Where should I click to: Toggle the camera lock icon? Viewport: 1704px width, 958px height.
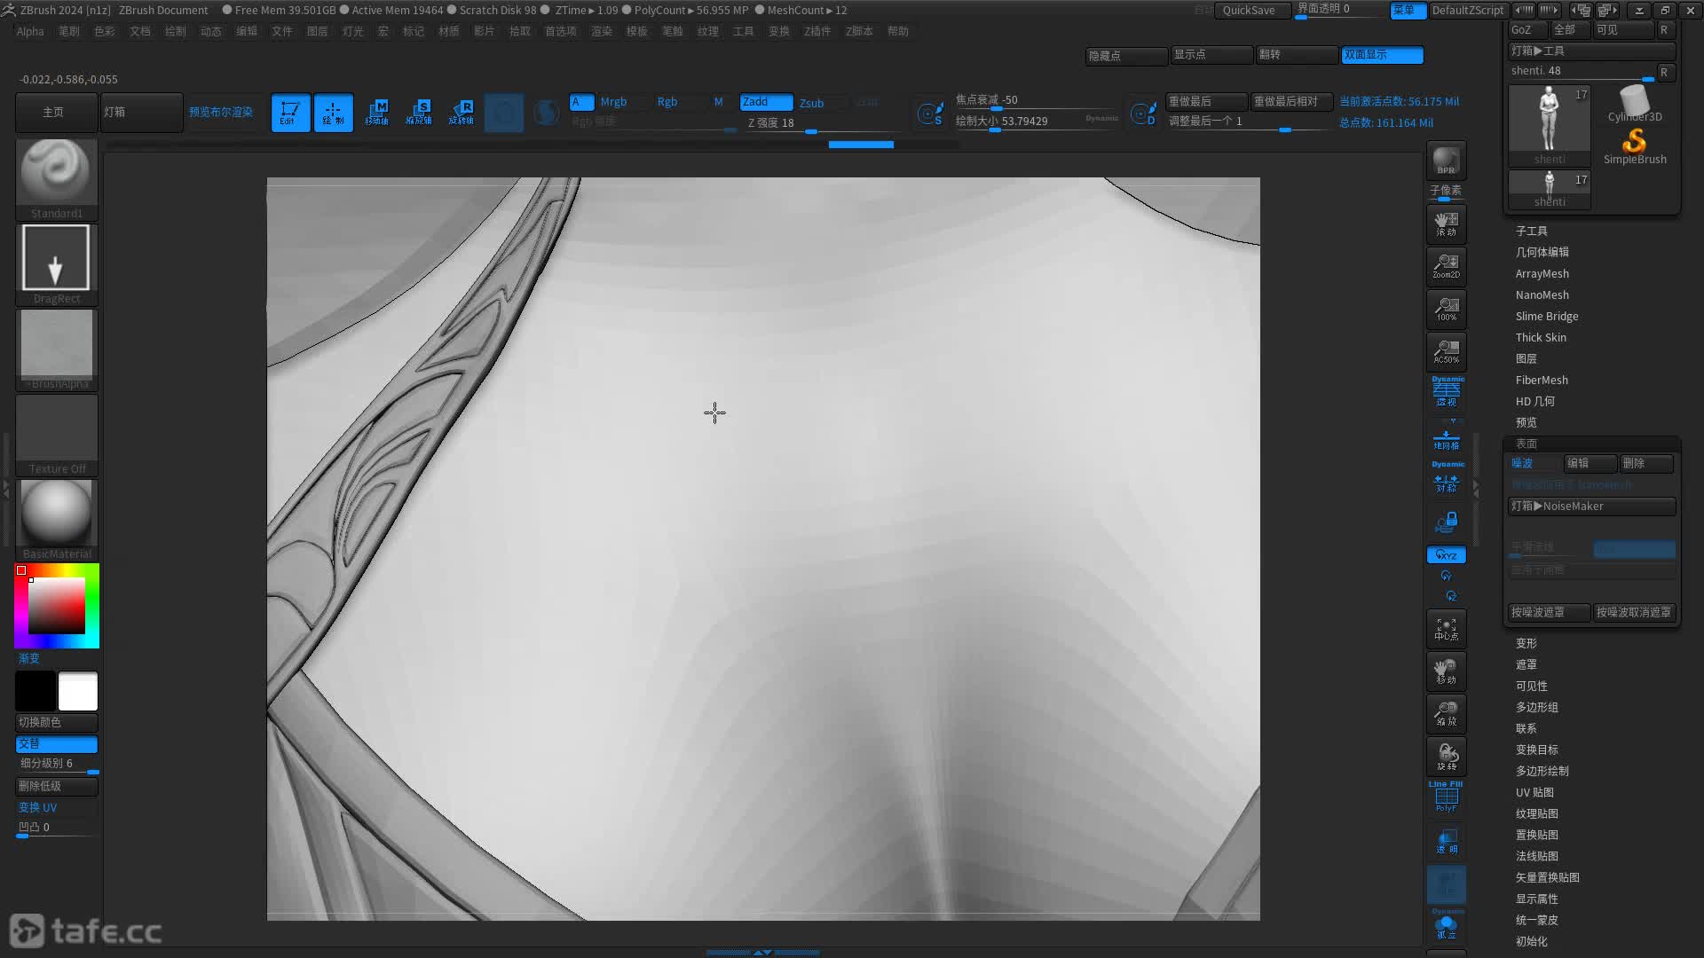click(x=1446, y=521)
